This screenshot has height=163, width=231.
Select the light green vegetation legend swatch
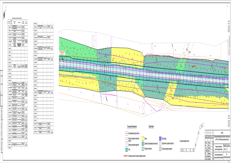pos(142,149)
